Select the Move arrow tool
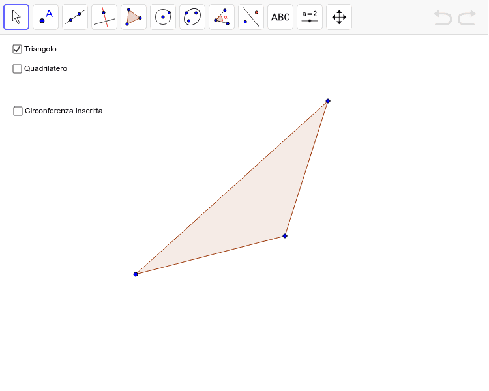Image resolution: width=489 pixels, height=391 pixels. [x=16, y=17]
